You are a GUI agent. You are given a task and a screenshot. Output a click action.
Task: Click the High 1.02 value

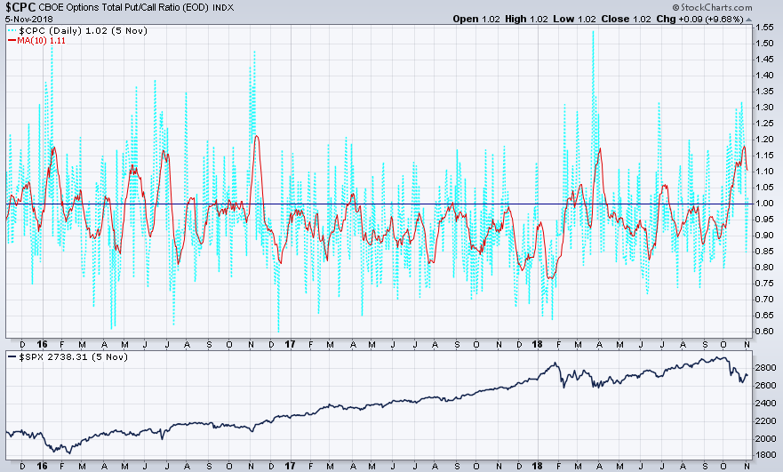click(526, 19)
